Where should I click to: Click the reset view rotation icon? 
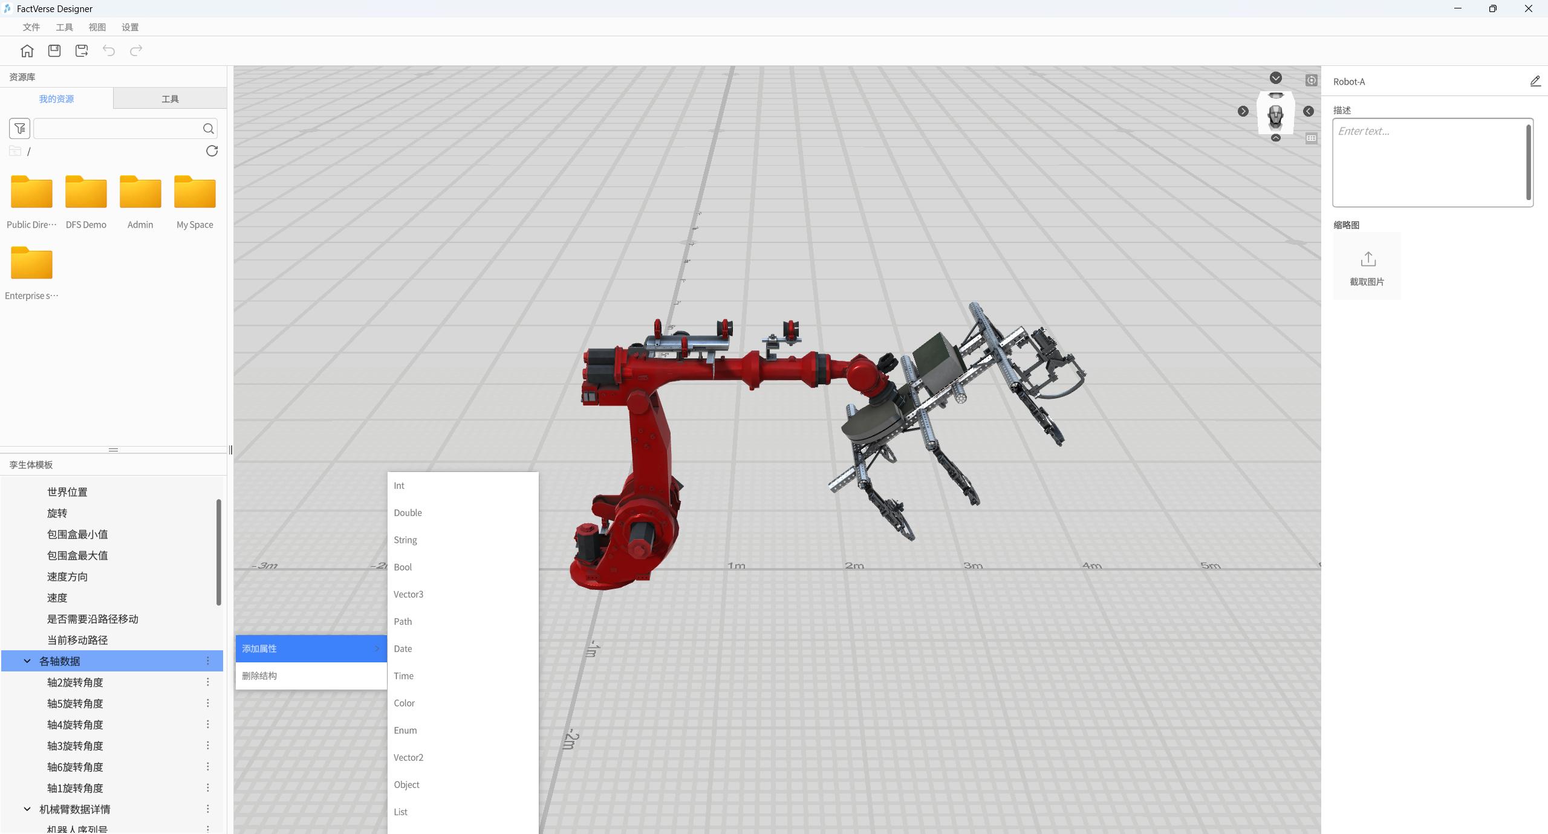click(1311, 80)
